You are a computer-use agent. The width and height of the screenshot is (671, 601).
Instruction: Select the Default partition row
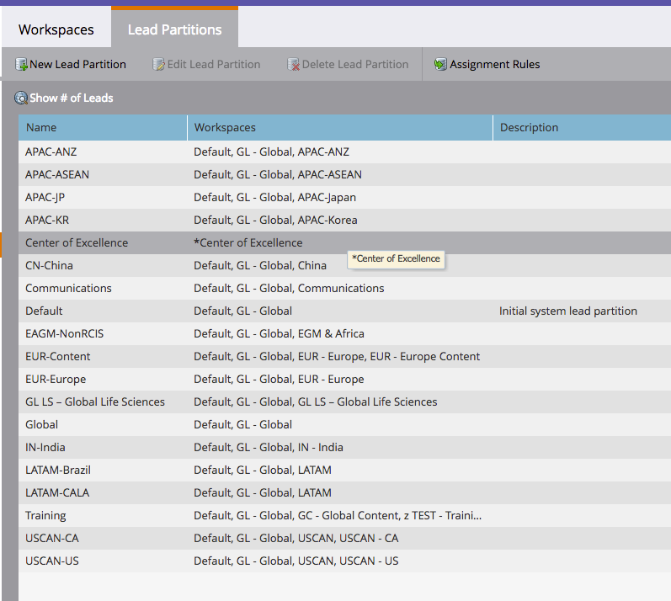[x=344, y=311]
